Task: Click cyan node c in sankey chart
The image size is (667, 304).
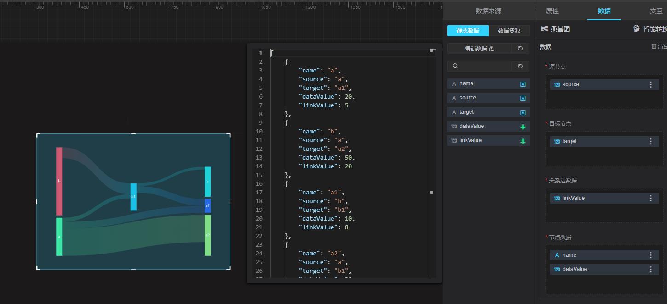Action: pyautogui.click(x=207, y=182)
